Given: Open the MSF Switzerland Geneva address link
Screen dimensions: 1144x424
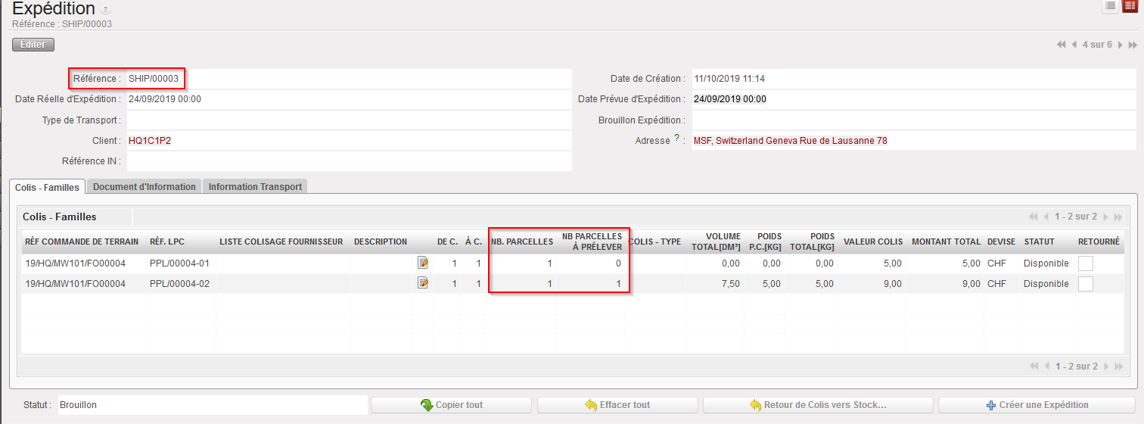Looking at the screenshot, I should [791, 141].
